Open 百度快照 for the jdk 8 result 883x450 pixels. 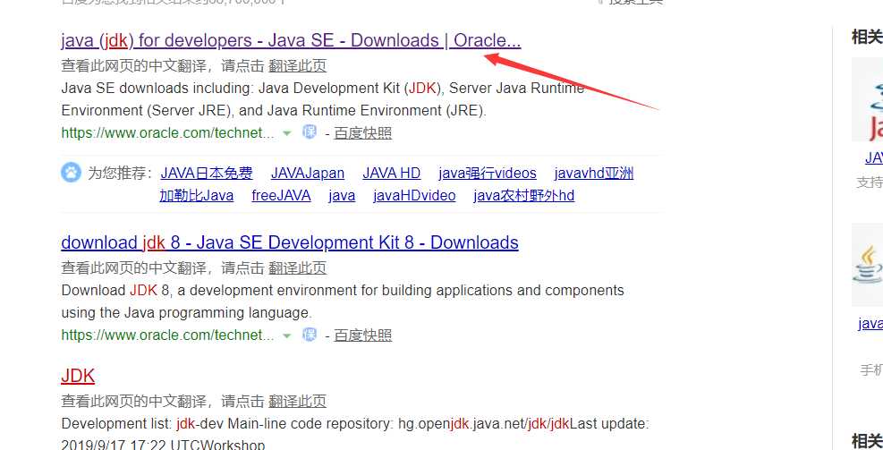(362, 335)
